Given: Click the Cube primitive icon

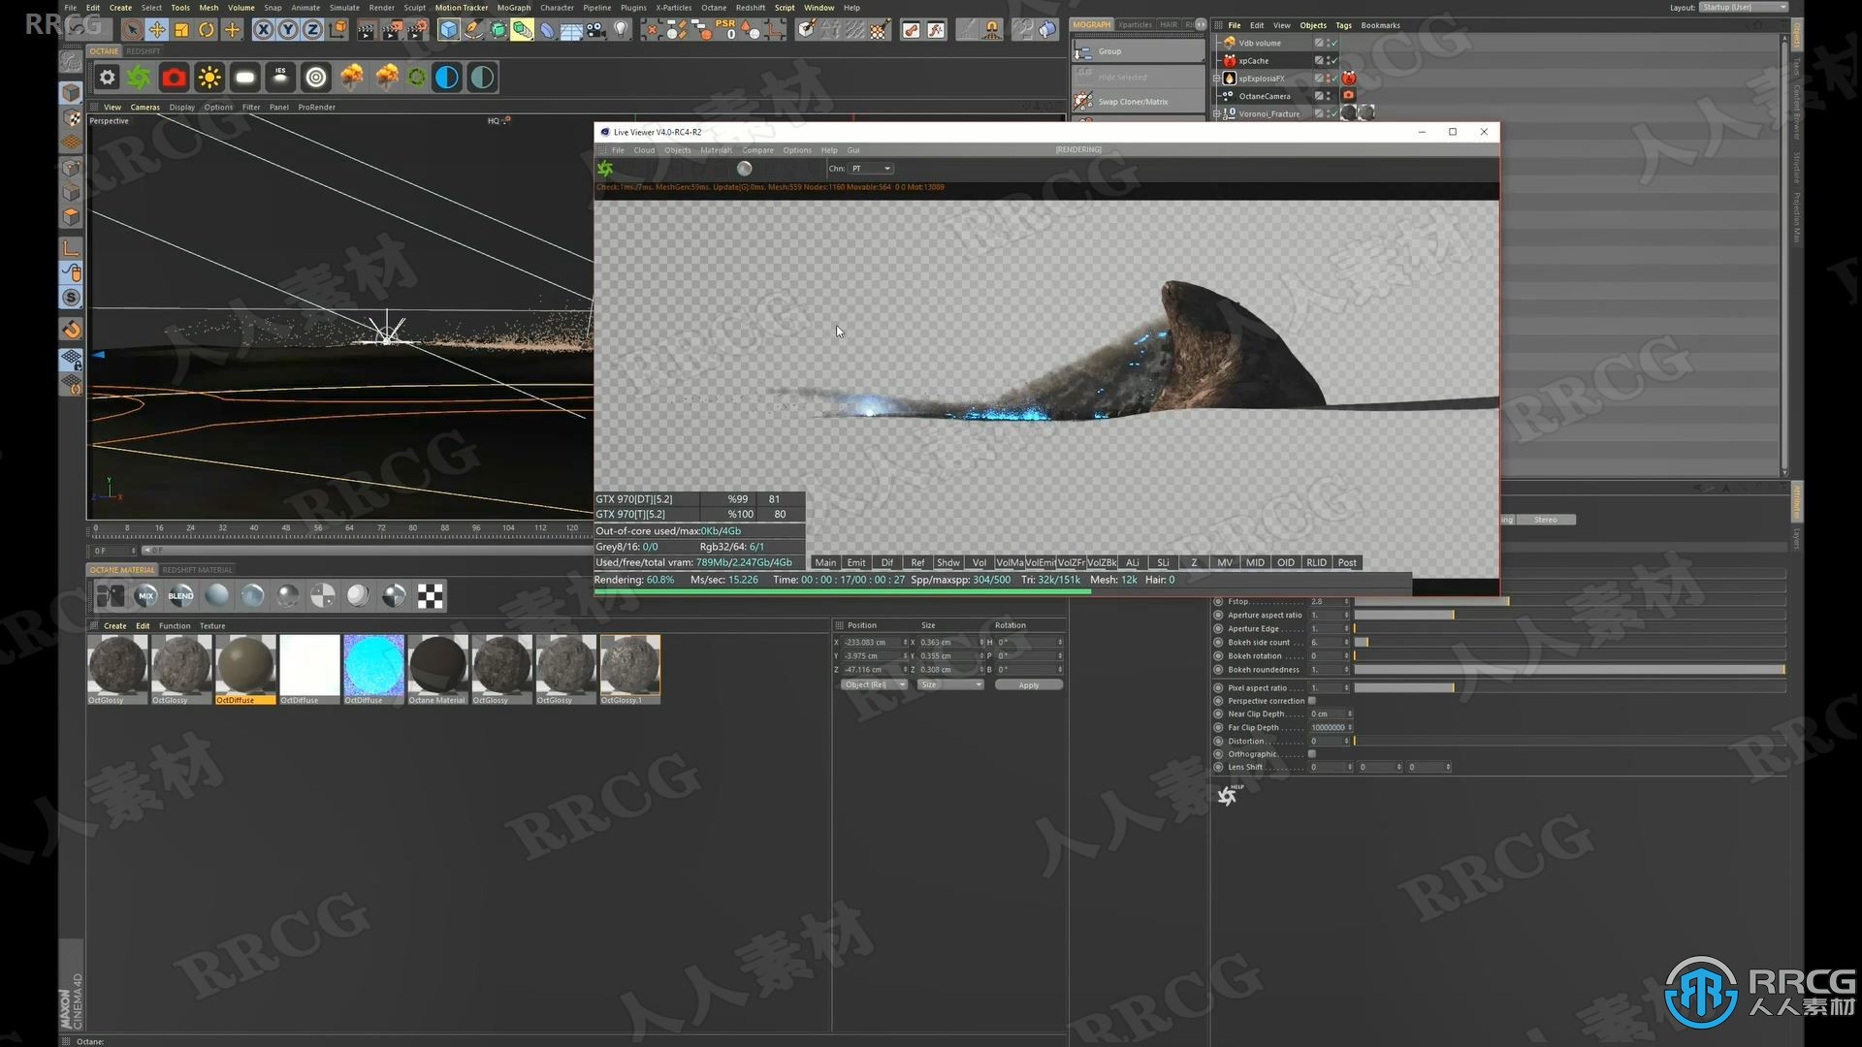Looking at the screenshot, I should [x=448, y=30].
